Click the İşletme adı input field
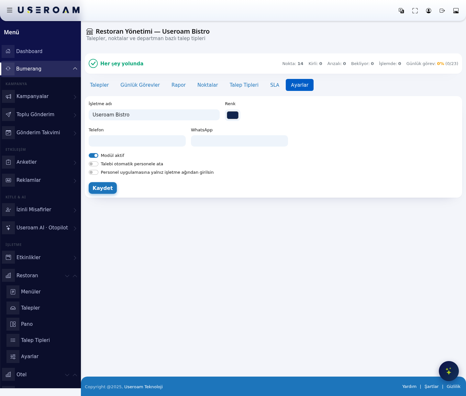466x396 pixels. pos(154,115)
